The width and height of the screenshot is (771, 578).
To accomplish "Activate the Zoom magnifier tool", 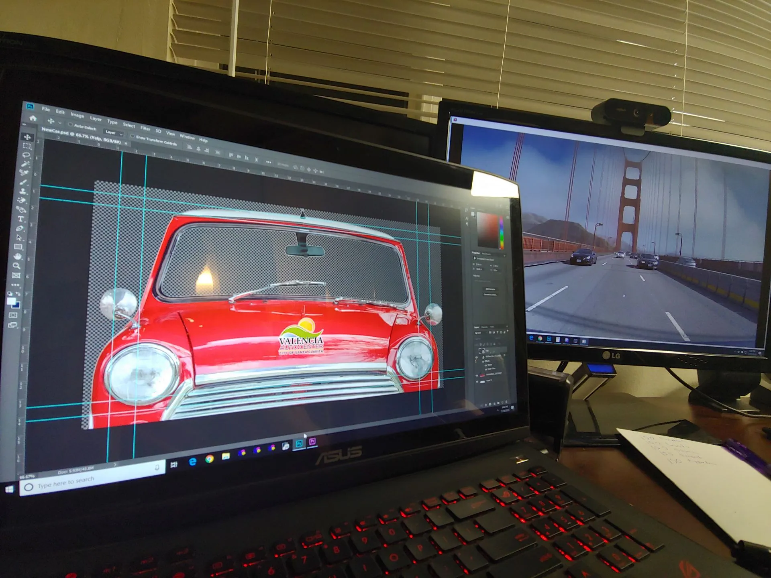I will click(x=17, y=265).
